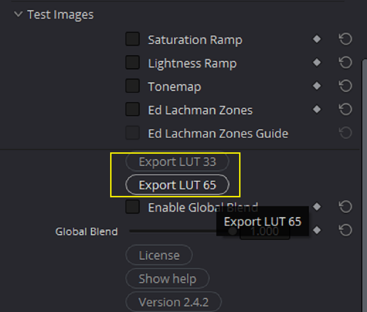367x312 pixels.
Task: Click the Show help button
Action: (168, 278)
